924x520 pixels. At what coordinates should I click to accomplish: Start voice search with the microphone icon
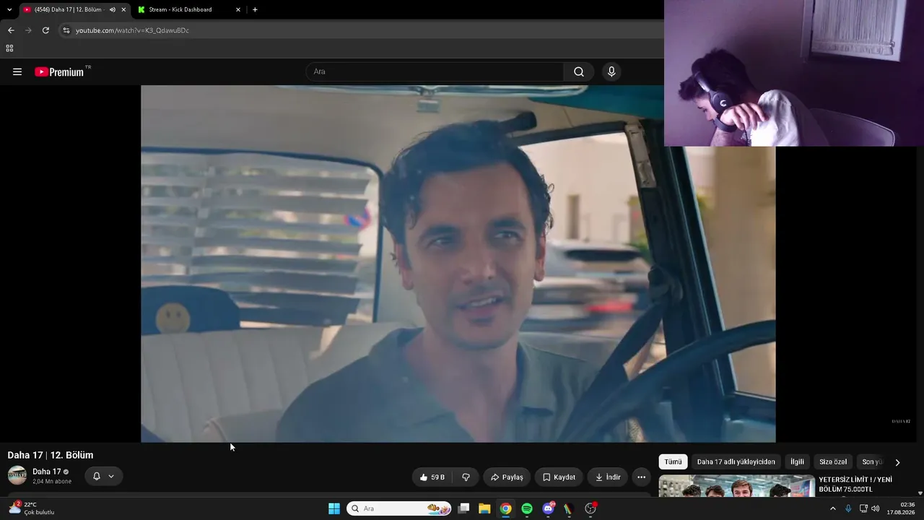(611, 71)
